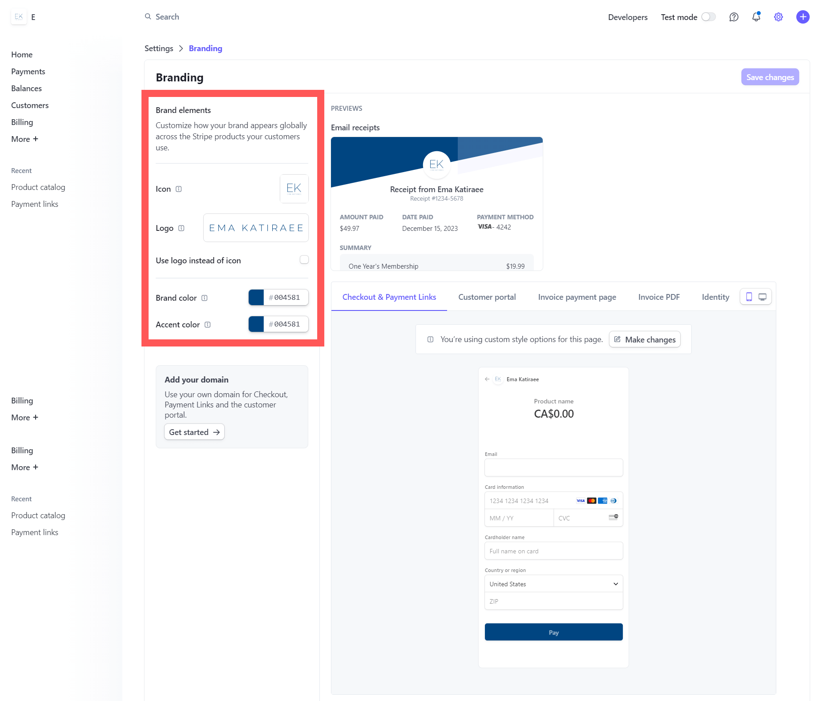This screenshot has width=823, height=701.
Task: Click Get started under Add your domain
Action: [194, 431]
